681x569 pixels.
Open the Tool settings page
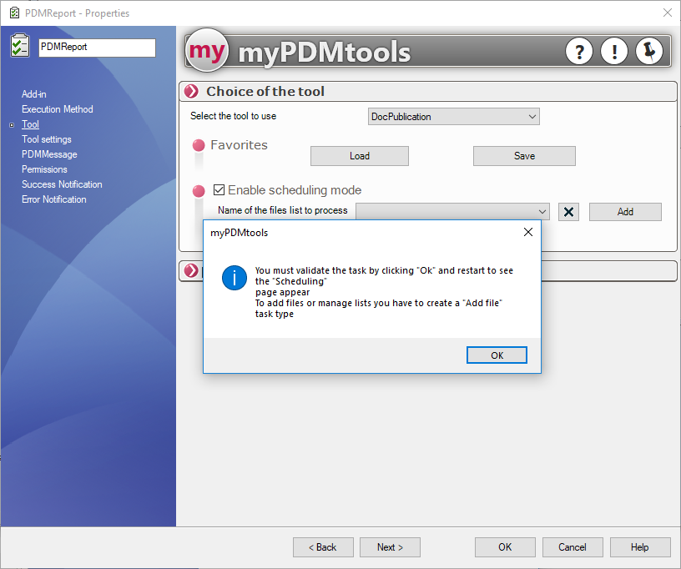[x=47, y=139]
